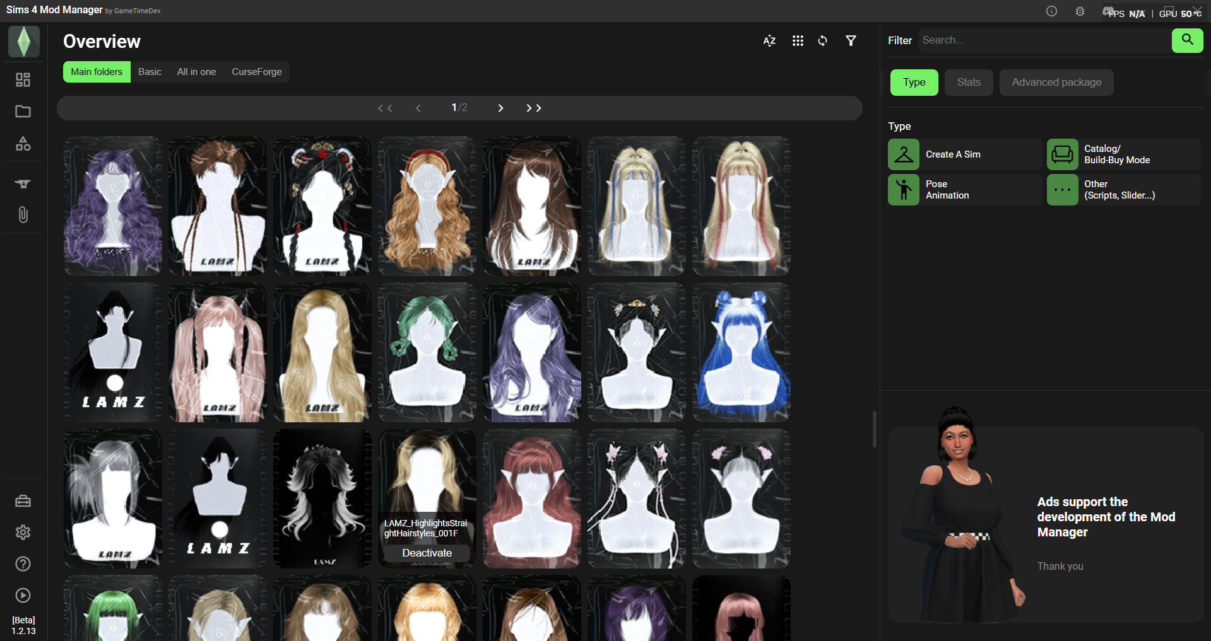Click the bug report icon in title bar

[x=1080, y=11]
